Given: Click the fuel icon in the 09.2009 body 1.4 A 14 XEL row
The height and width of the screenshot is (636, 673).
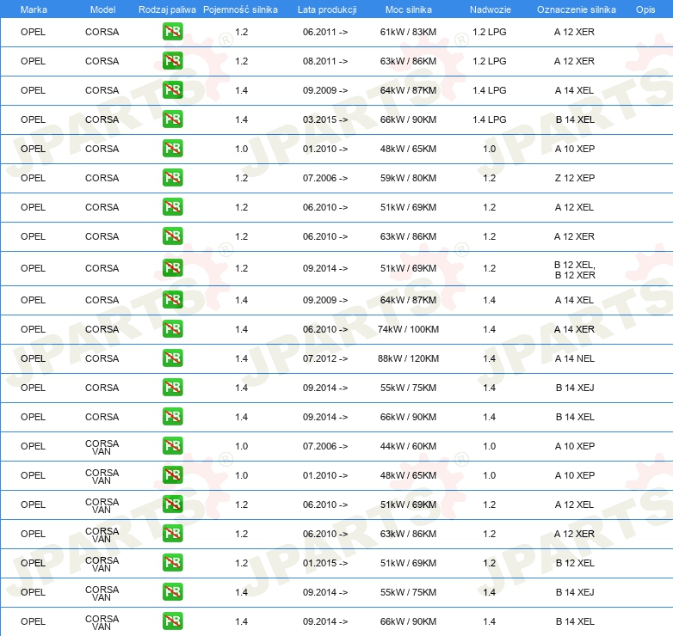Looking at the screenshot, I should pos(172,300).
